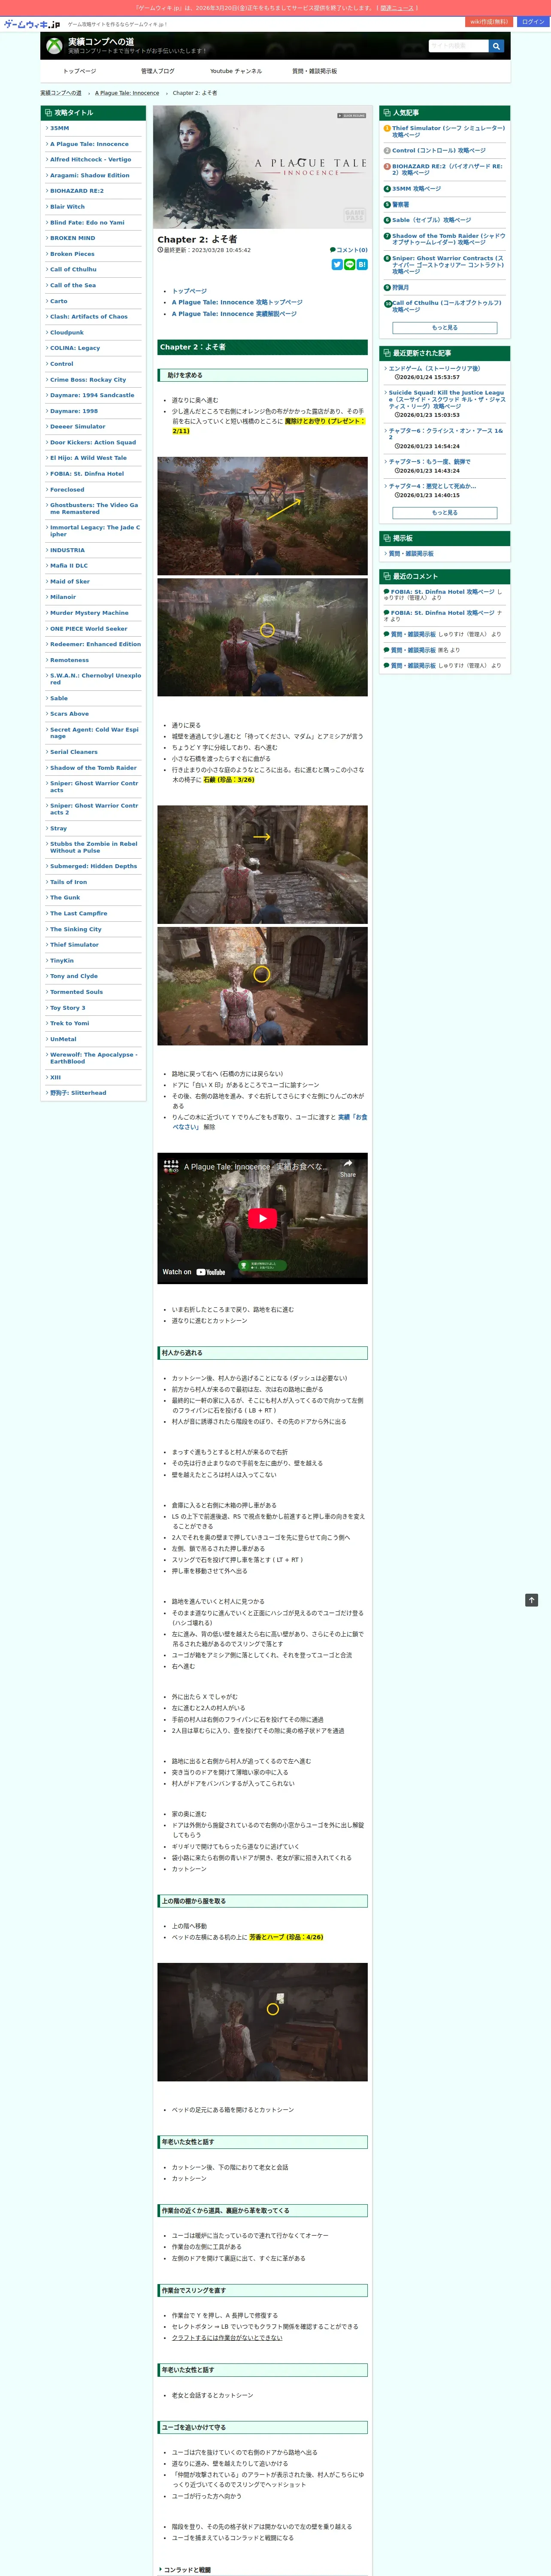Open チャプター5：もう一度、銃弾で recent article

click(x=429, y=462)
